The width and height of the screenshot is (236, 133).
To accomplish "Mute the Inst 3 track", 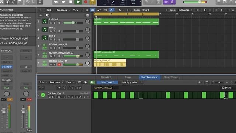I will (51, 31).
